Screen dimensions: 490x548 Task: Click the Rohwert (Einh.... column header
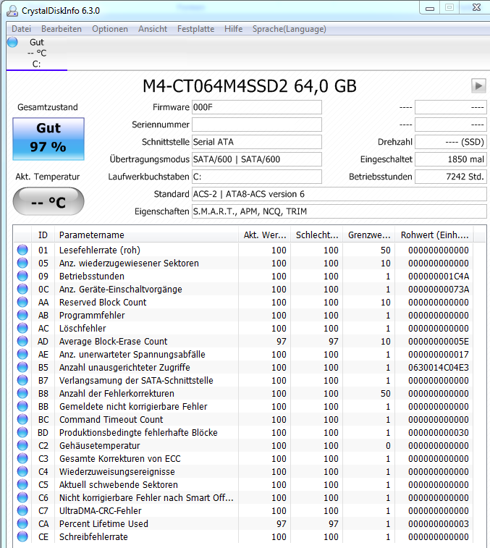[435, 235]
